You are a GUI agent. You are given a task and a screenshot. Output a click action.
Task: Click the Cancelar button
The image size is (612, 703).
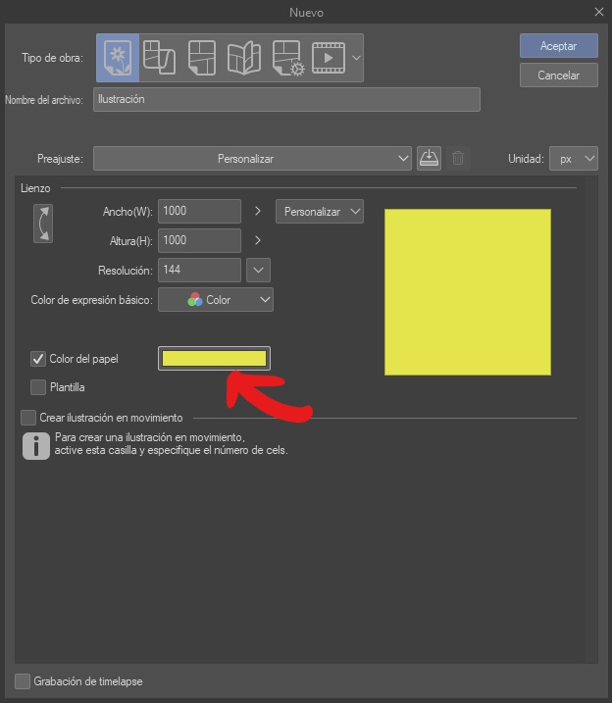point(558,75)
